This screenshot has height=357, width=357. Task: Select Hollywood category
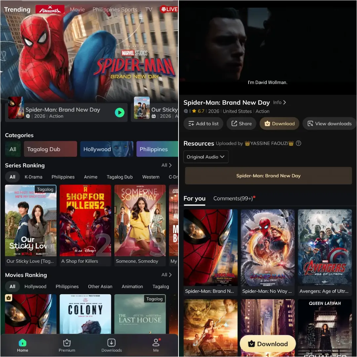click(x=106, y=149)
